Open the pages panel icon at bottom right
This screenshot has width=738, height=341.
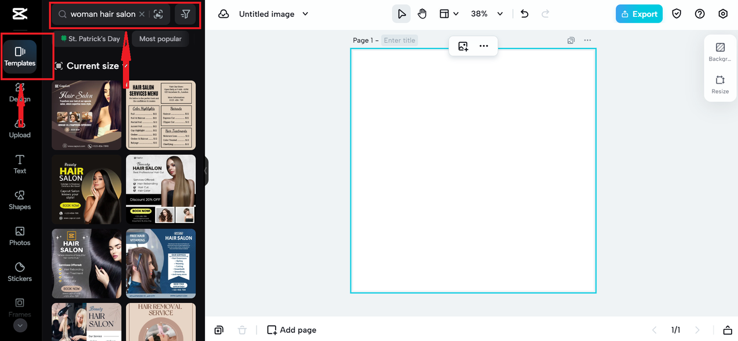(728, 330)
